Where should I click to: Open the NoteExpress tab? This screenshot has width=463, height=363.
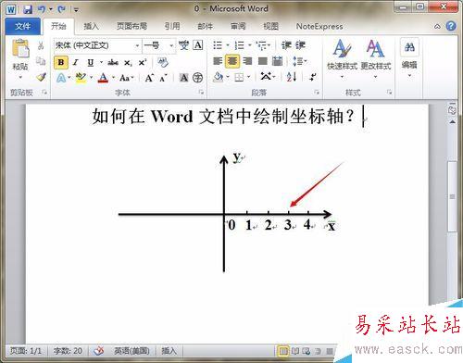(x=319, y=27)
